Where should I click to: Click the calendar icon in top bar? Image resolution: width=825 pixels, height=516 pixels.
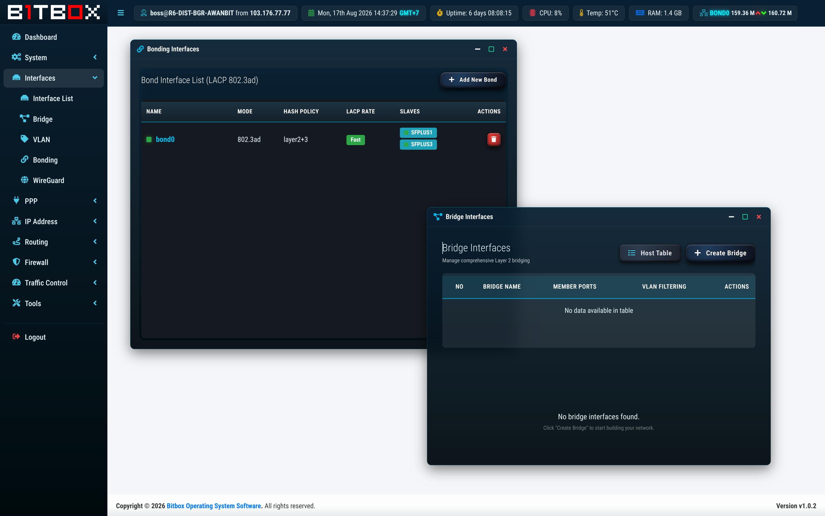pyautogui.click(x=311, y=13)
